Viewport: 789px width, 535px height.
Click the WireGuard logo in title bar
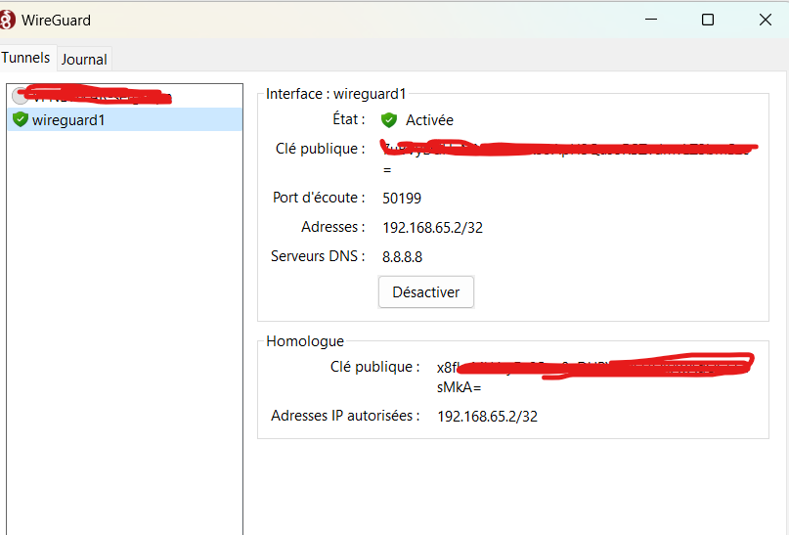point(7,21)
